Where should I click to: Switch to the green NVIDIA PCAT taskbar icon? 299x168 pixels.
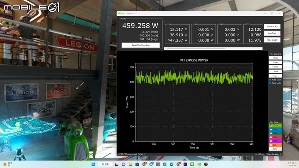199,164
